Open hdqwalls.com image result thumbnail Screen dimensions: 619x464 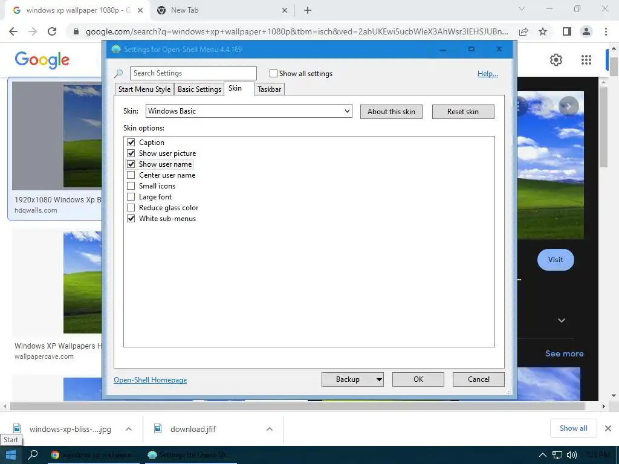[x=57, y=135]
